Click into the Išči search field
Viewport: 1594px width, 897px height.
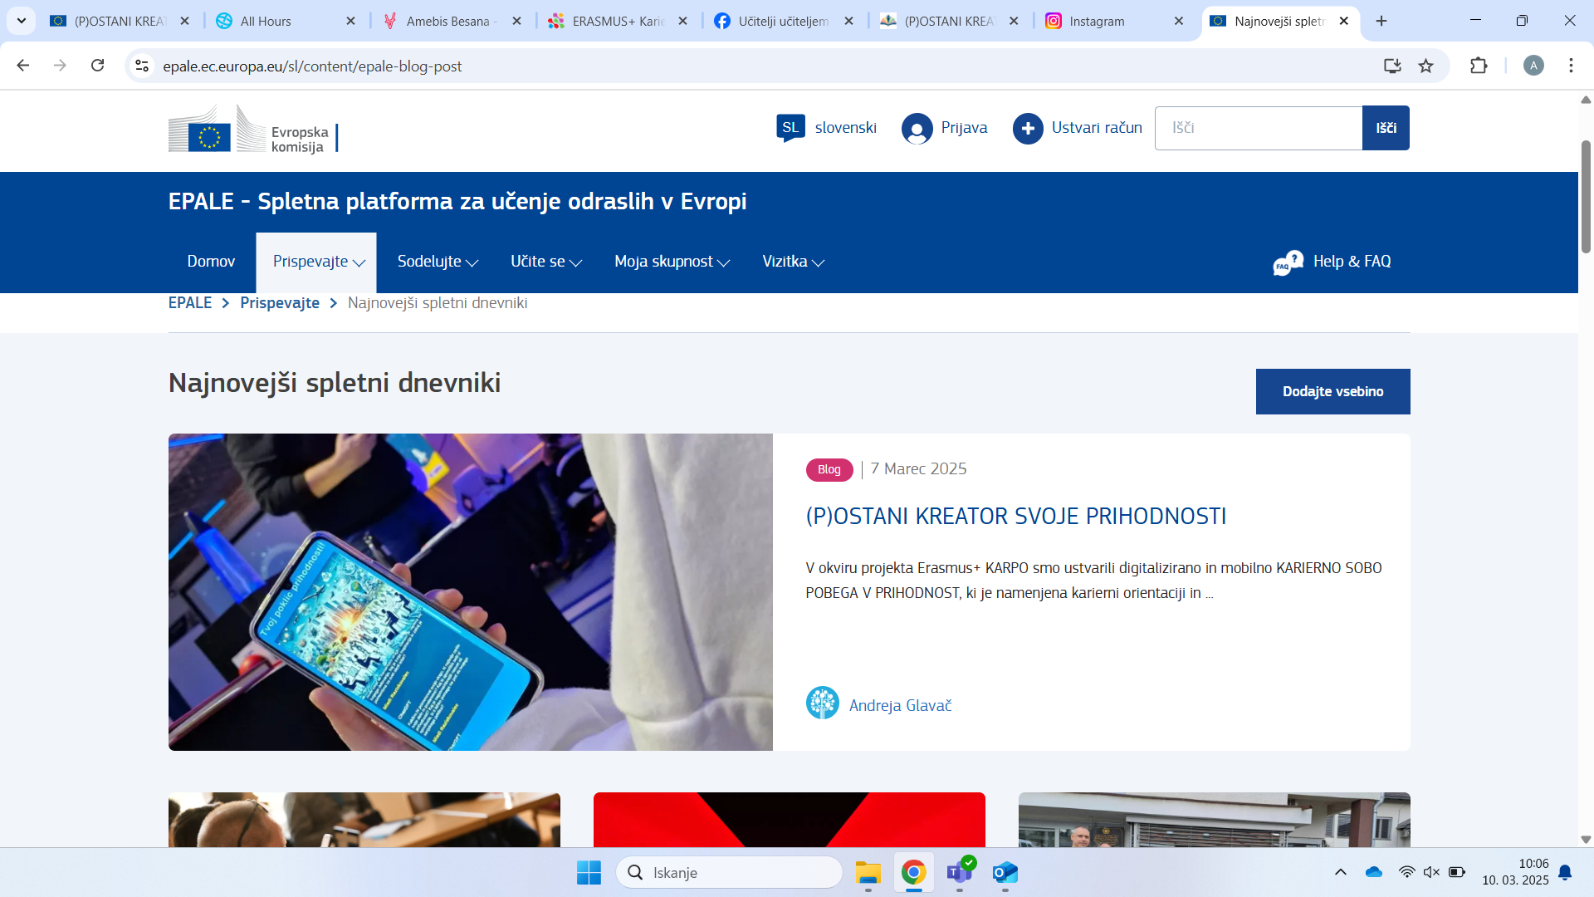pos(1258,128)
